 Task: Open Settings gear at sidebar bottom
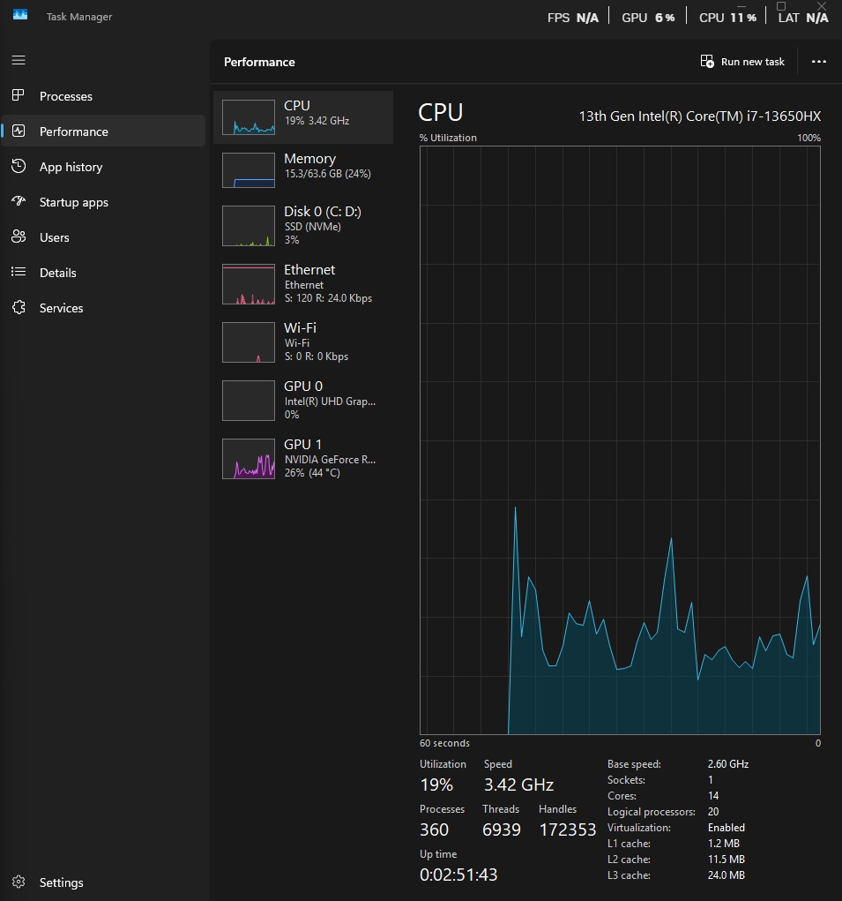click(x=19, y=882)
